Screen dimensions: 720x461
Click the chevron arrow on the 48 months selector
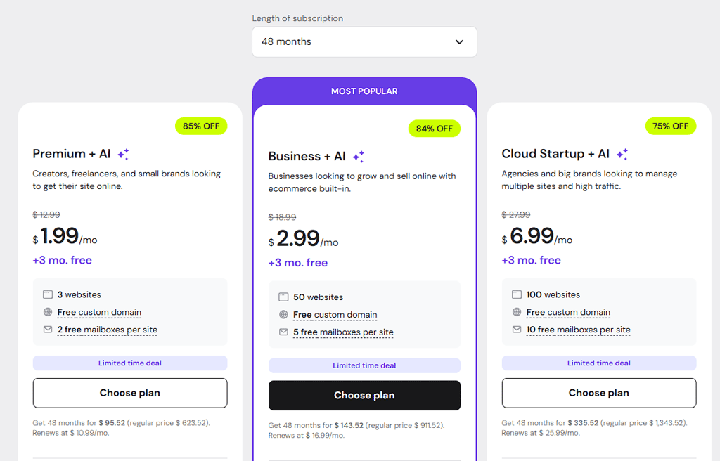point(460,42)
